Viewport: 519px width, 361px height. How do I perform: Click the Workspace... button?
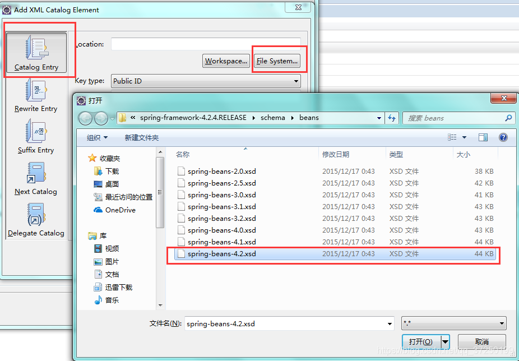(x=226, y=61)
